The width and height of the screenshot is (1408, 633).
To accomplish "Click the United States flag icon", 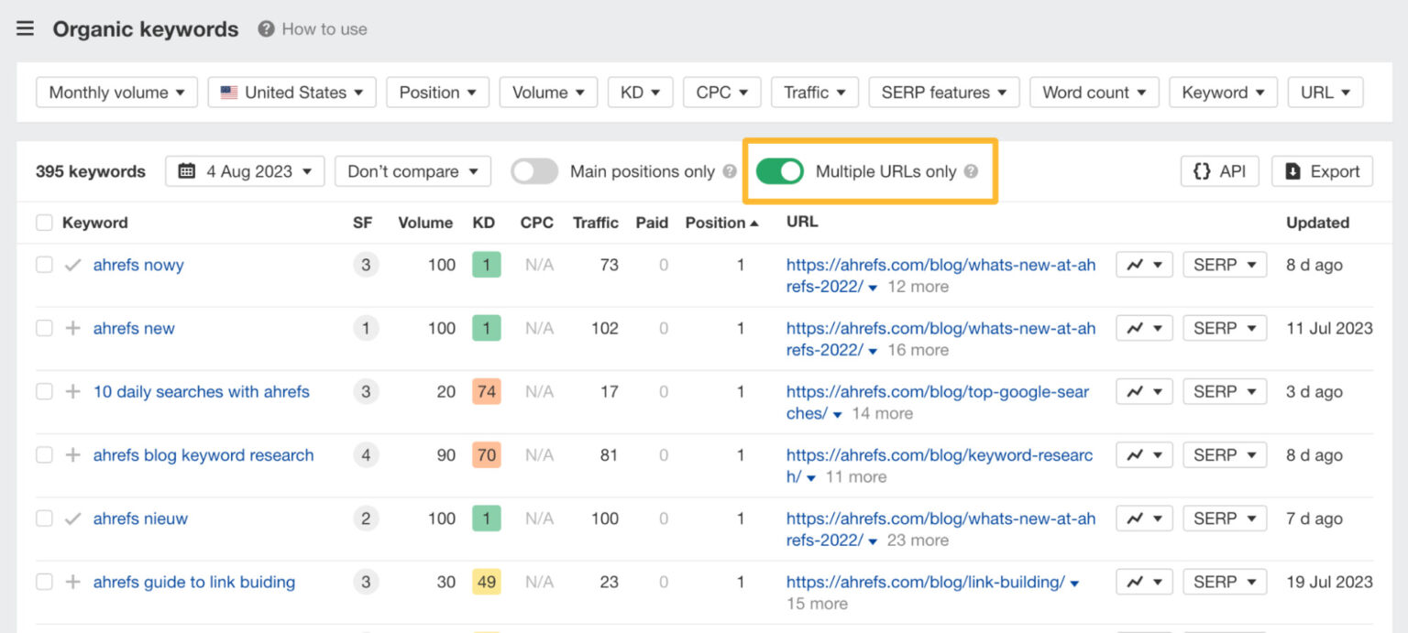I will click(228, 92).
